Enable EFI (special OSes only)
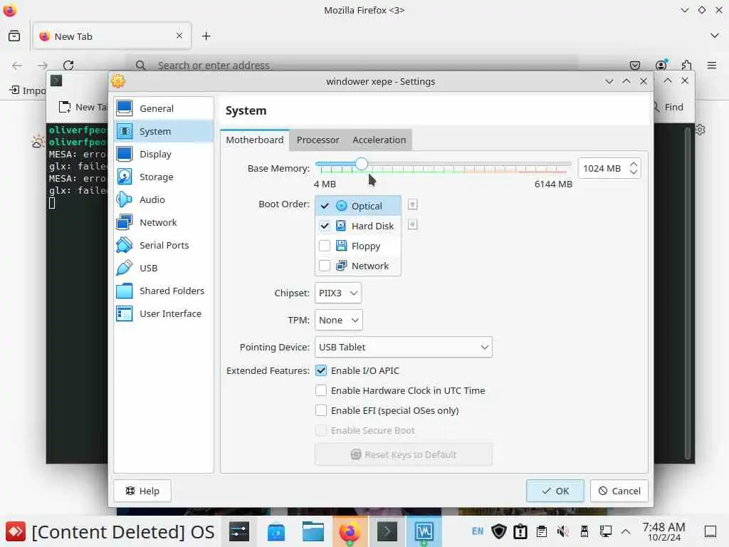Viewport: 729px width, 547px height. pos(321,410)
